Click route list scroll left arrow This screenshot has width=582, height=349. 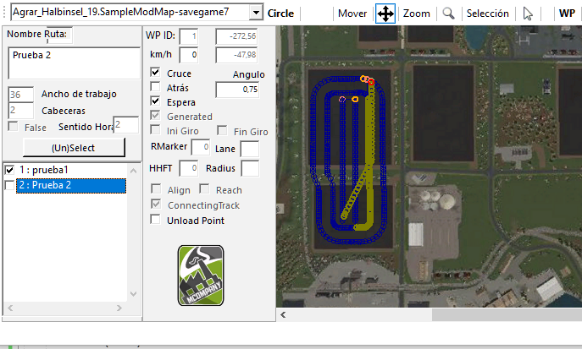click(x=10, y=308)
